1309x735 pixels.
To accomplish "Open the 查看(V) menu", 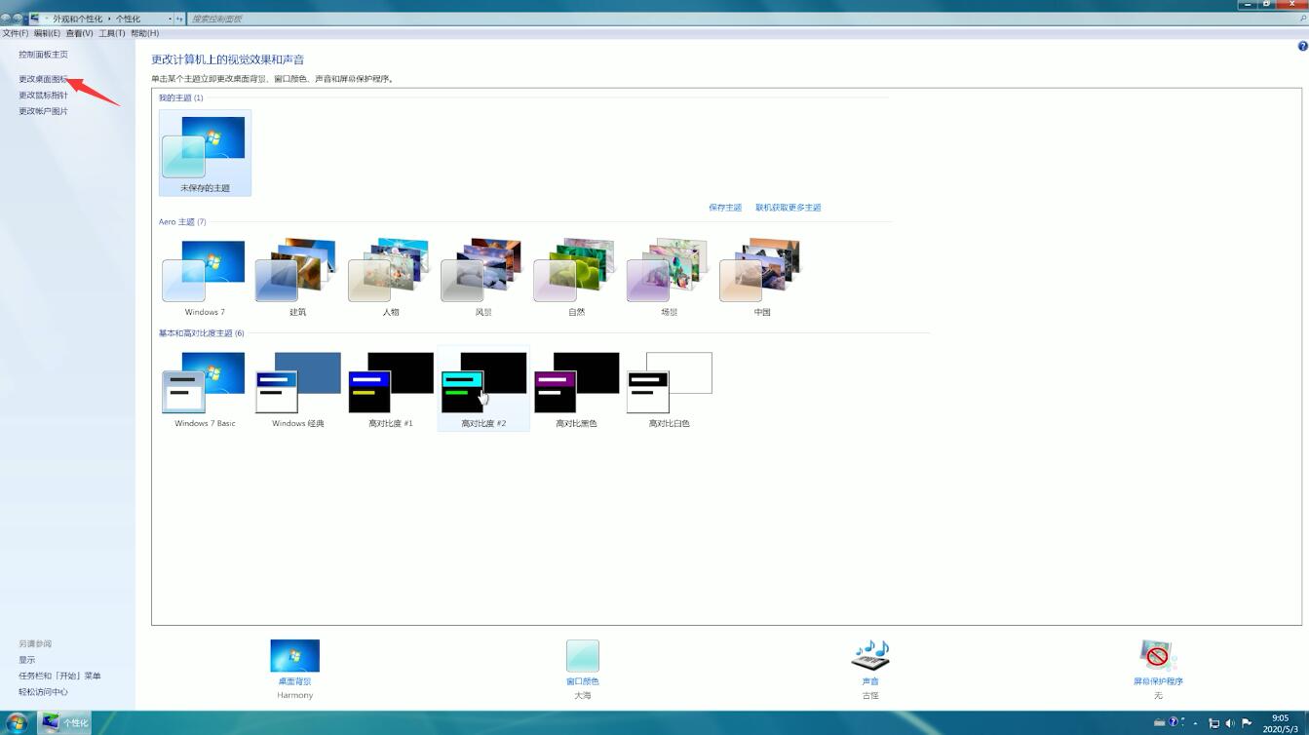I will tap(80, 33).
